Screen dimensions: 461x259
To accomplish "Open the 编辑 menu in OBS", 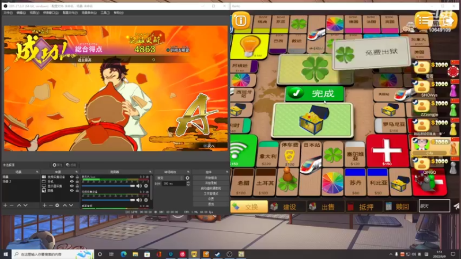I will pos(21,13).
